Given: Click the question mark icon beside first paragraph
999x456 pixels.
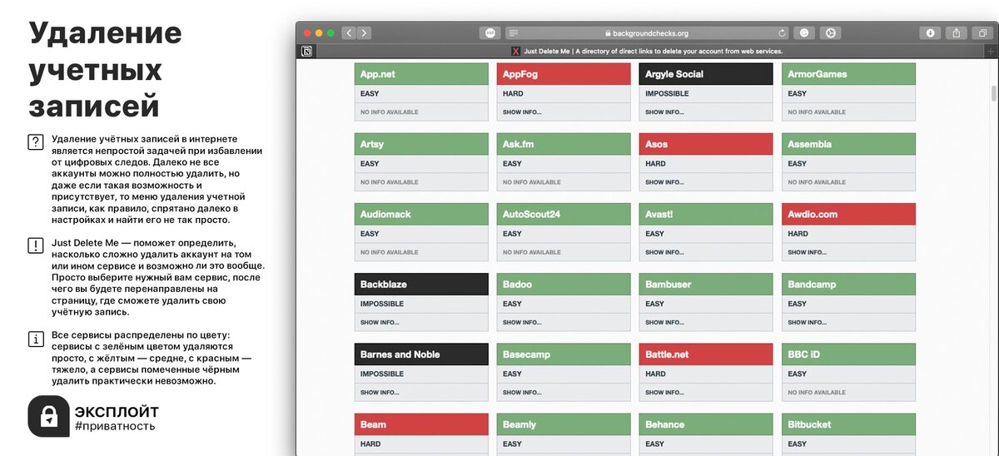Looking at the screenshot, I should pyautogui.click(x=36, y=141).
